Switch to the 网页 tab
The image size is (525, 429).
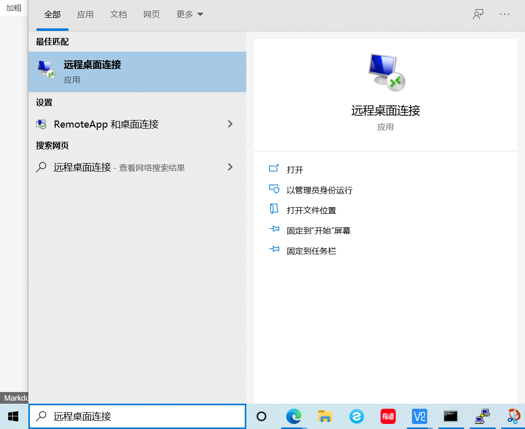tap(152, 14)
